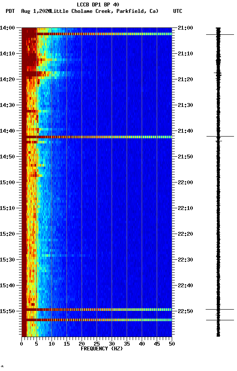Screen dimensions: 237x371
Task: Click the seismogram event marker line near 22:53
Action: 220,320
